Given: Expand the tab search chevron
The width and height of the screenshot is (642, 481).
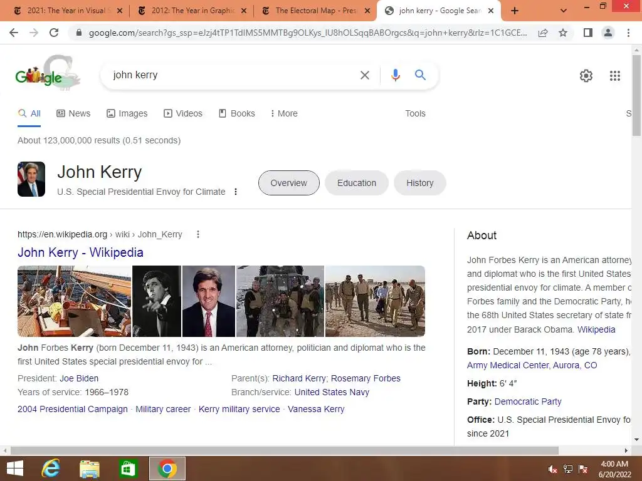Looking at the screenshot, I should point(564,11).
